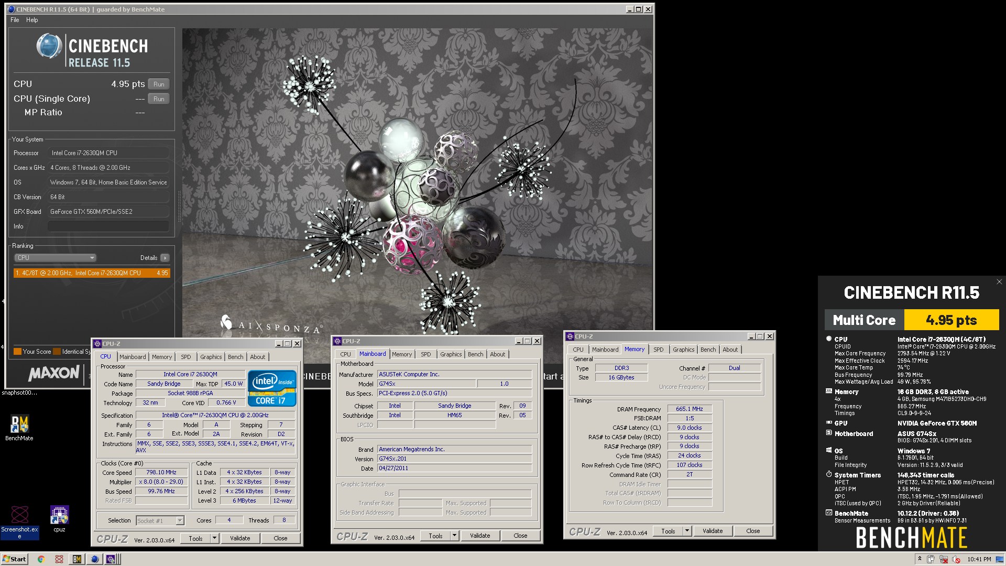The width and height of the screenshot is (1006, 566).
Task: Expand Tools arrow in CPU-Z CPU window
Action: (214, 538)
